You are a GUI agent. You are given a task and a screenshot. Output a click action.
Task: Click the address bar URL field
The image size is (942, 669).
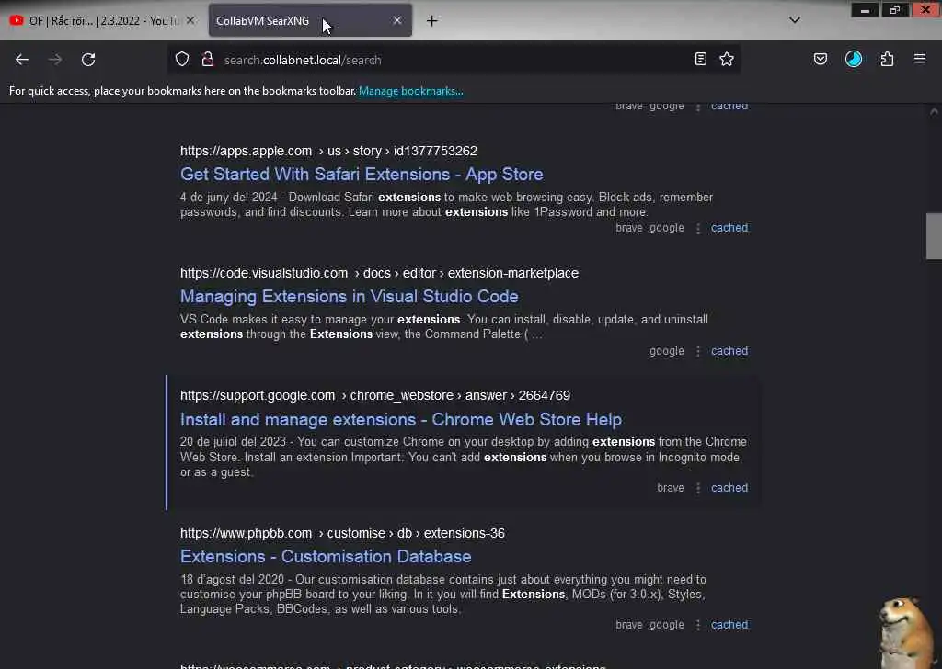tap(454, 60)
